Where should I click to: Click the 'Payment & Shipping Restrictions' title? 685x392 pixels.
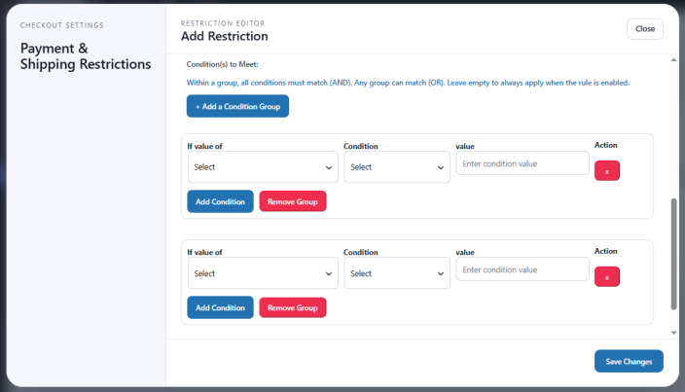(x=86, y=55)
